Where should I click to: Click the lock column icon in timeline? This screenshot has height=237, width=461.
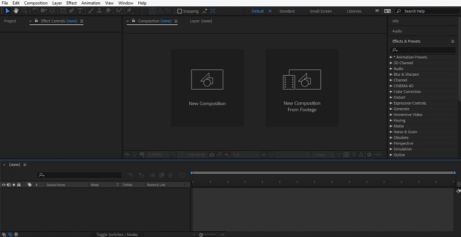tap(19, 184)
